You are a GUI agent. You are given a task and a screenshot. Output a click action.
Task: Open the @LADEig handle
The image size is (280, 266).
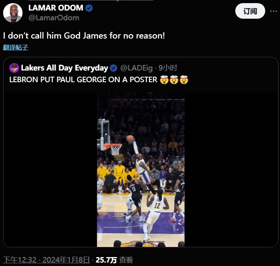point(136,68)
